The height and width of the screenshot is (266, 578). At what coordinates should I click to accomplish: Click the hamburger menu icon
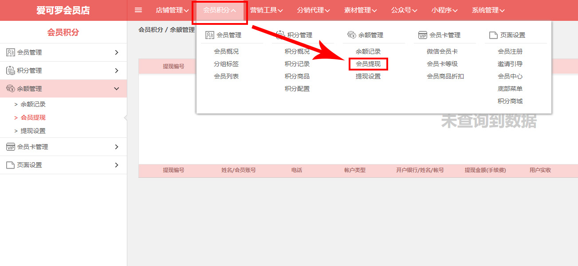[138, 10]
